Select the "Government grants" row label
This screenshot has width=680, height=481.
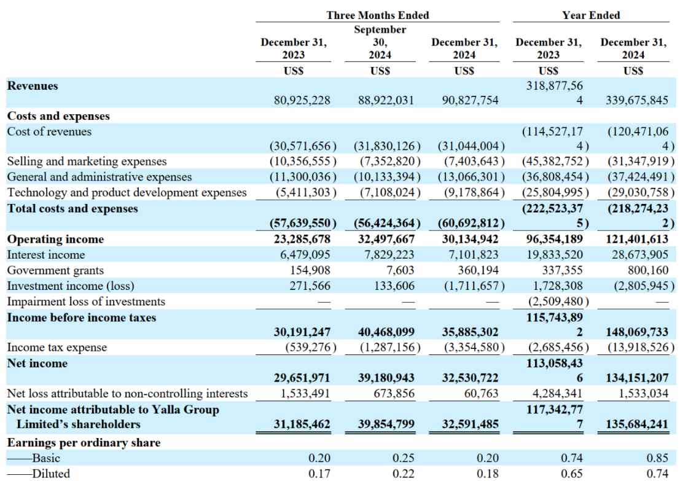(x=55, y=270)
